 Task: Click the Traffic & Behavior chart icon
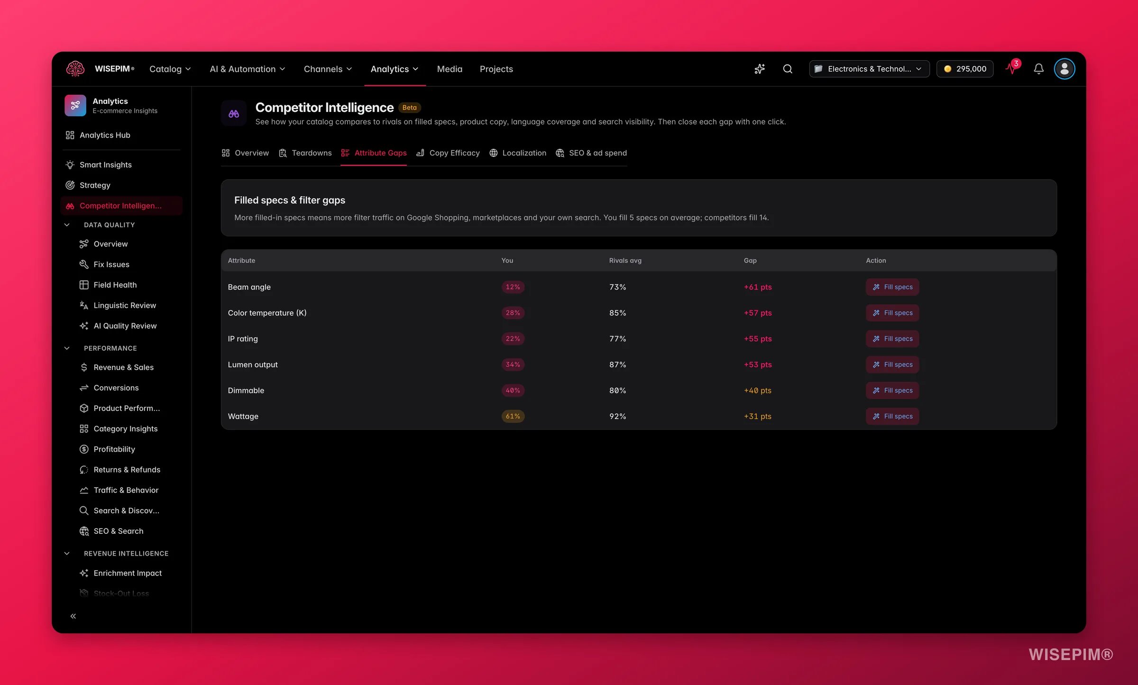pyautogui.click(x=84, y=490)
